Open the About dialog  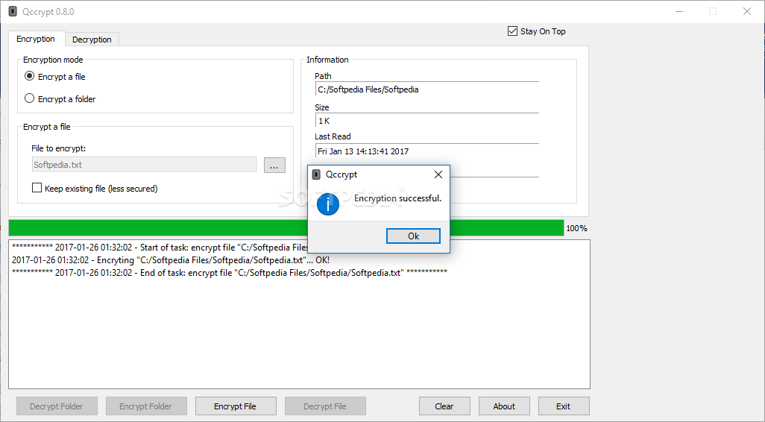(504, 406)
